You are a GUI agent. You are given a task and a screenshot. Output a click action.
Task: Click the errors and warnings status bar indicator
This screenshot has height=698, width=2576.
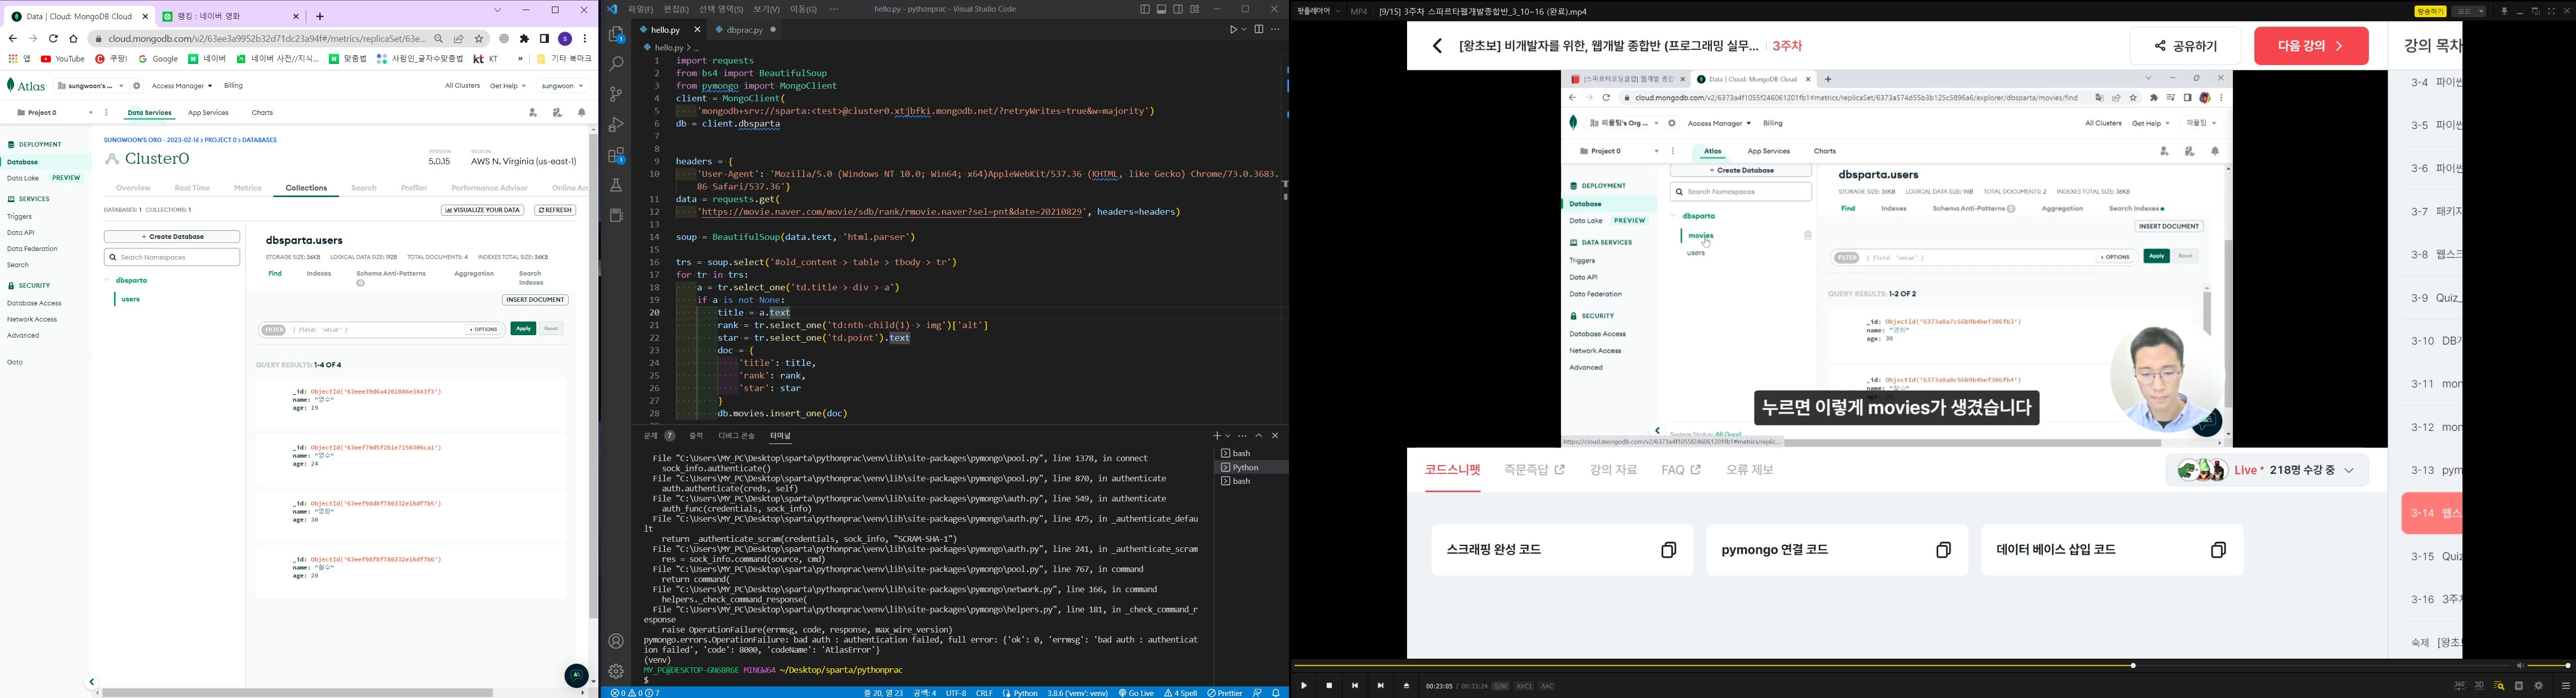tap(636, 693)
